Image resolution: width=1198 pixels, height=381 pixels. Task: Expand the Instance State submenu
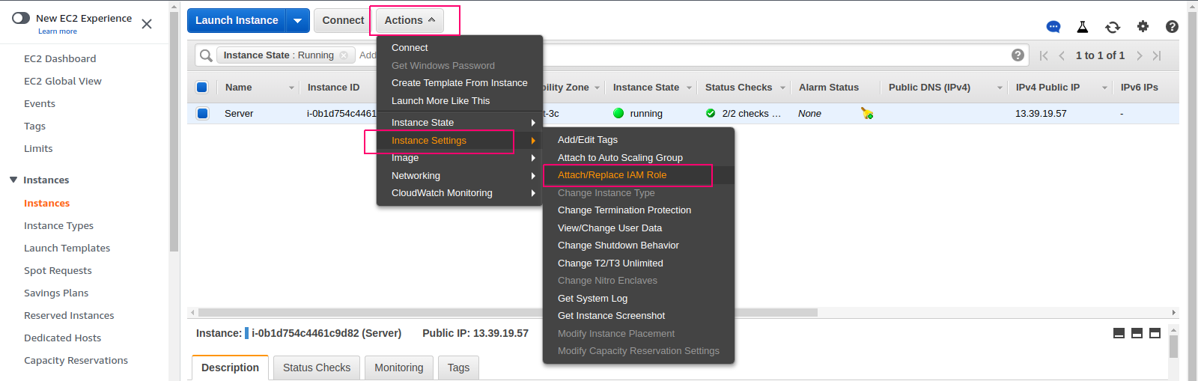(459, 123)
